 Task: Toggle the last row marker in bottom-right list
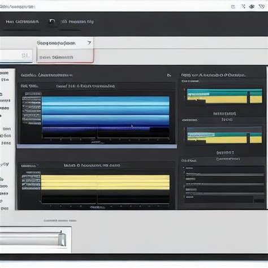[x=184, y=197]
